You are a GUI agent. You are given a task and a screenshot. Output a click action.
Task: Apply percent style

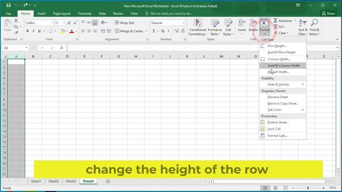(x=162, y=31)
